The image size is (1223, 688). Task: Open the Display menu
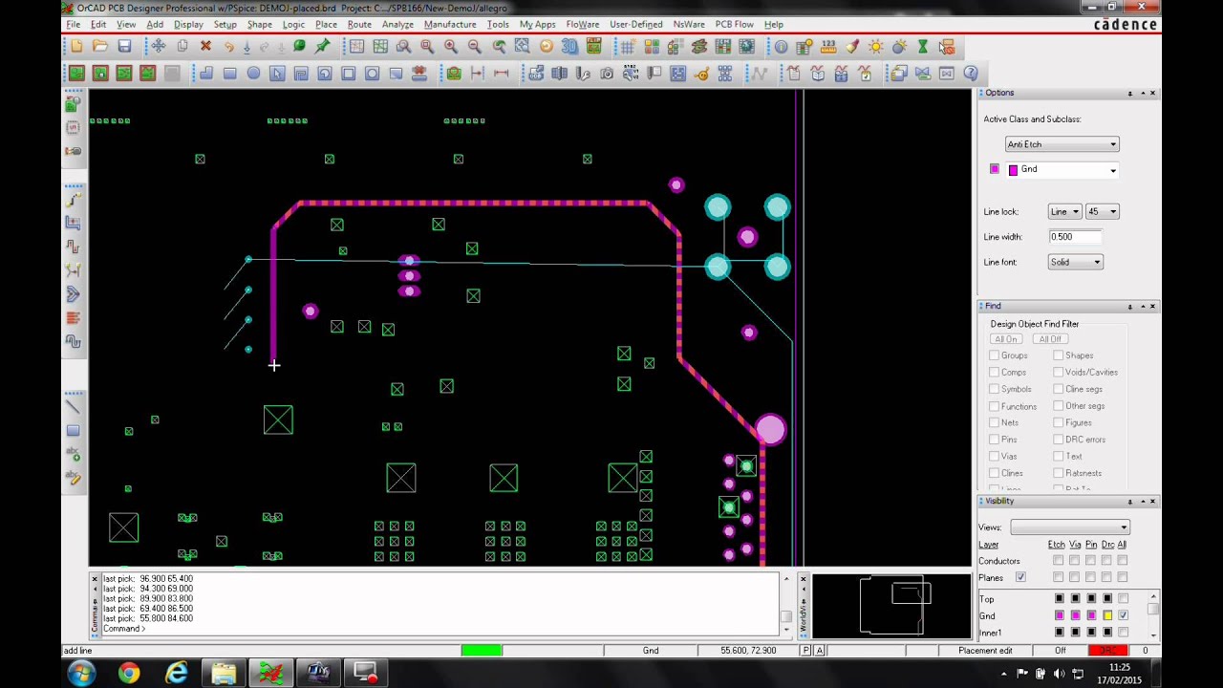point(188,24)
